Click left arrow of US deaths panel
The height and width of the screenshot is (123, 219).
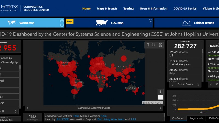[x=211, y=85]
